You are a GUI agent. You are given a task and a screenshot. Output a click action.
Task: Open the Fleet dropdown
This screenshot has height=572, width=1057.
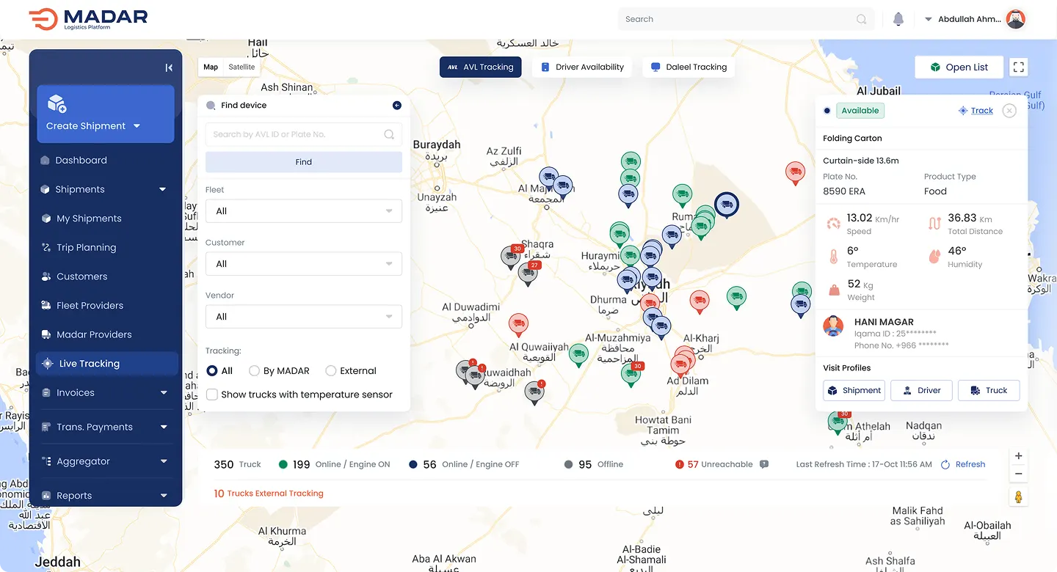[x=304, y=211]
